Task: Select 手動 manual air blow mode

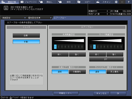Action: coord(26,42)
